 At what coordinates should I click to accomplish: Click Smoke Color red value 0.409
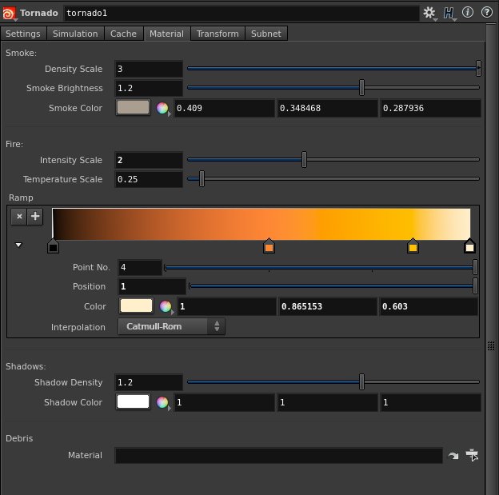pyautogui.click(x=225, y=108)
